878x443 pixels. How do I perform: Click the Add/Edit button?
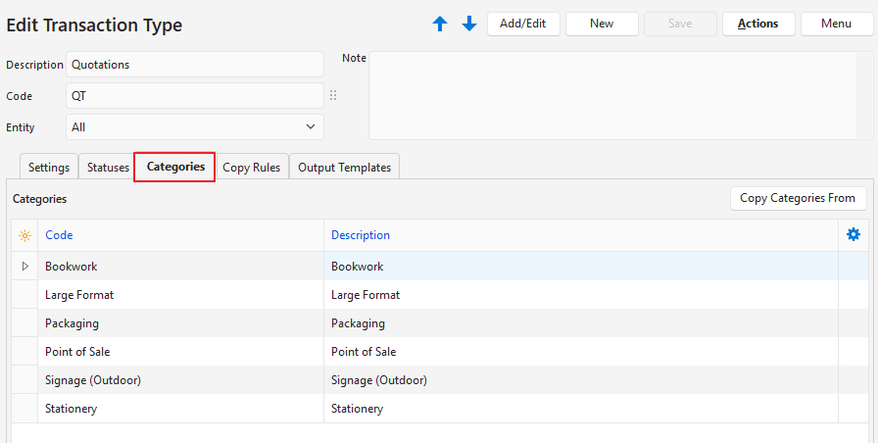(x=523, y=24)
